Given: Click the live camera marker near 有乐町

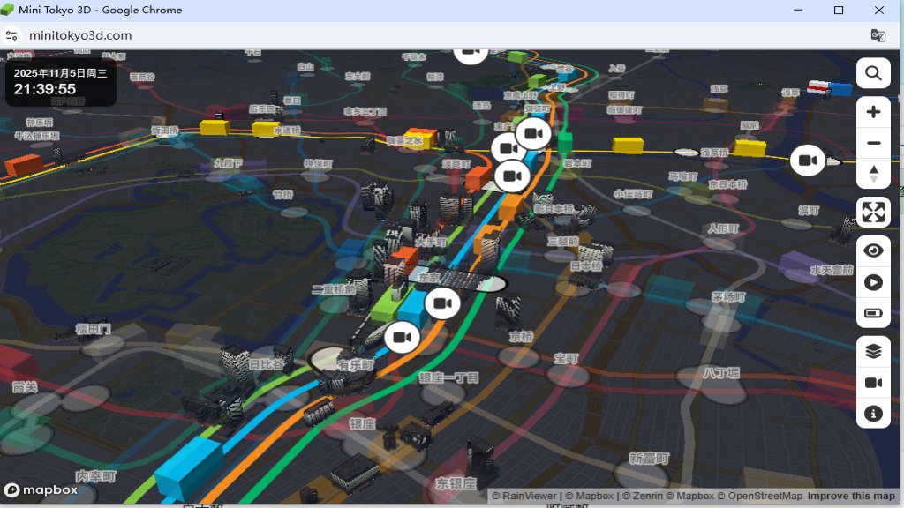Looking at the screenshot, I should click(402, 338).
